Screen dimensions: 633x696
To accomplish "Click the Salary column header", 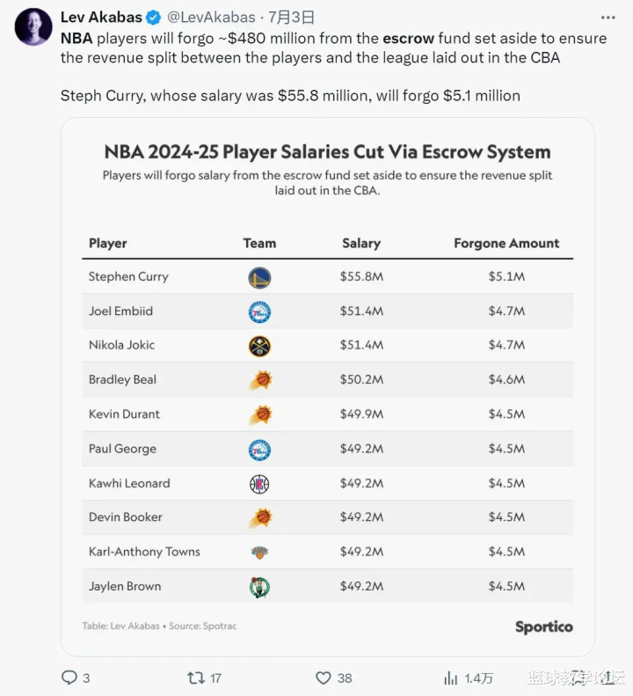I will click(361, 243).
